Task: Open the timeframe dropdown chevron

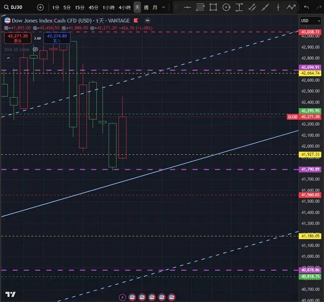Action: point(163,7)
